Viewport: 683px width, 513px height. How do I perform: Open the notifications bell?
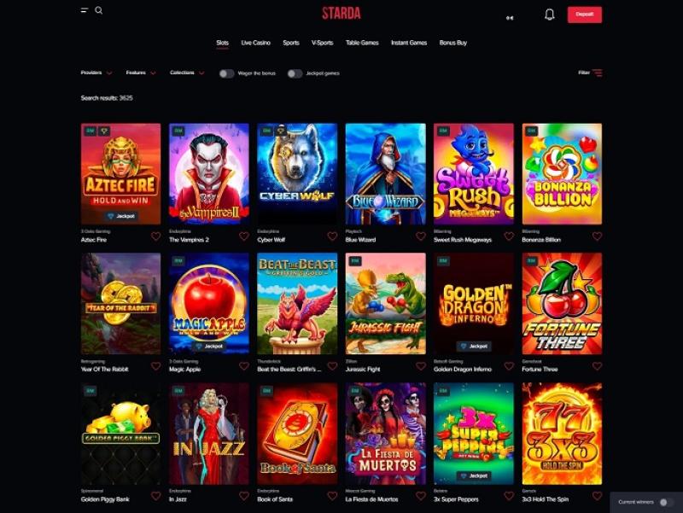coord(550,15)
